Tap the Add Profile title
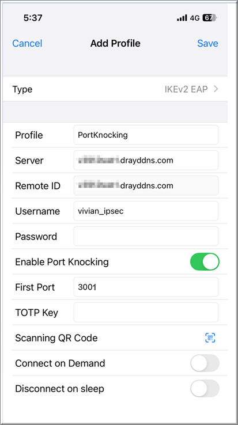This screenshot has width=238, height=425. click(x=115, y=43)
